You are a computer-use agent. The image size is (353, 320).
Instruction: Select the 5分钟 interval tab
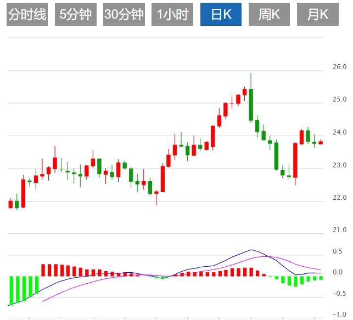pos(76,14)
